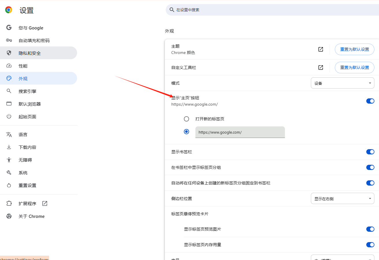
Task: Click 重置为默认设置 button for 主题
Action: [x=354, y=49]
